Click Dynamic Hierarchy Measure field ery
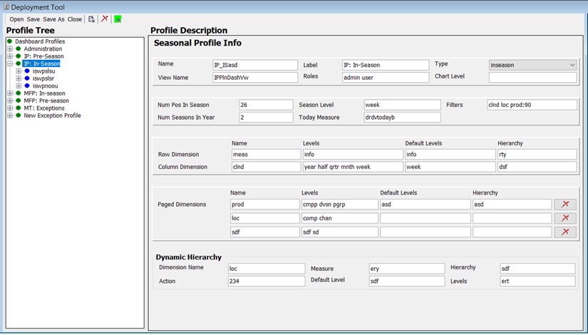Screen dimensions: 588x335 click(x=407, y=269)
